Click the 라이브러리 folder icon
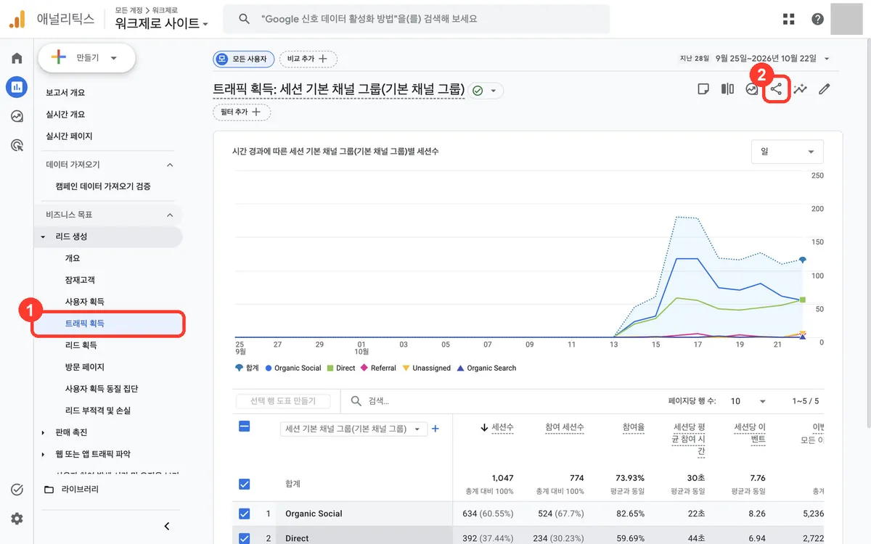This screenshot has width=871, height=544. tap(49, 490)
